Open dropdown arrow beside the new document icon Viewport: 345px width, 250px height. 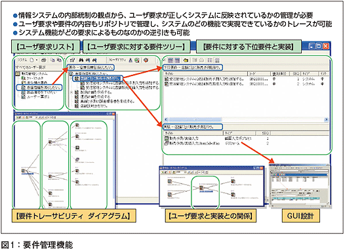[x=37, y=60]
